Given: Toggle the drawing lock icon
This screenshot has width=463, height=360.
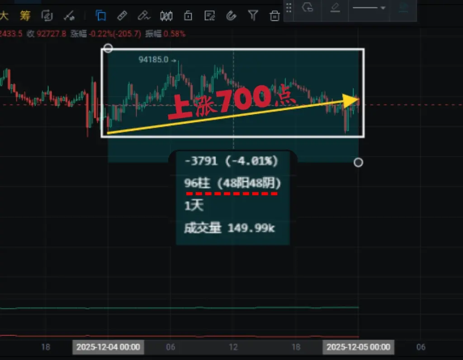Looking at the screenshot, I should [188, 15].
